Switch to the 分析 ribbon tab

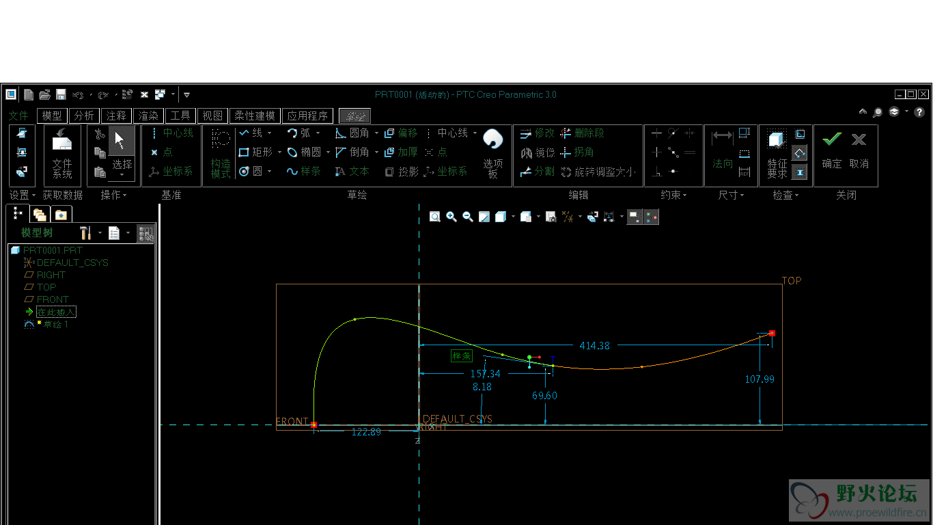(x=84, y=116)
